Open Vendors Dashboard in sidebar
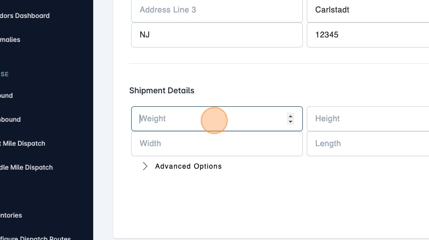 click(25, 15)
